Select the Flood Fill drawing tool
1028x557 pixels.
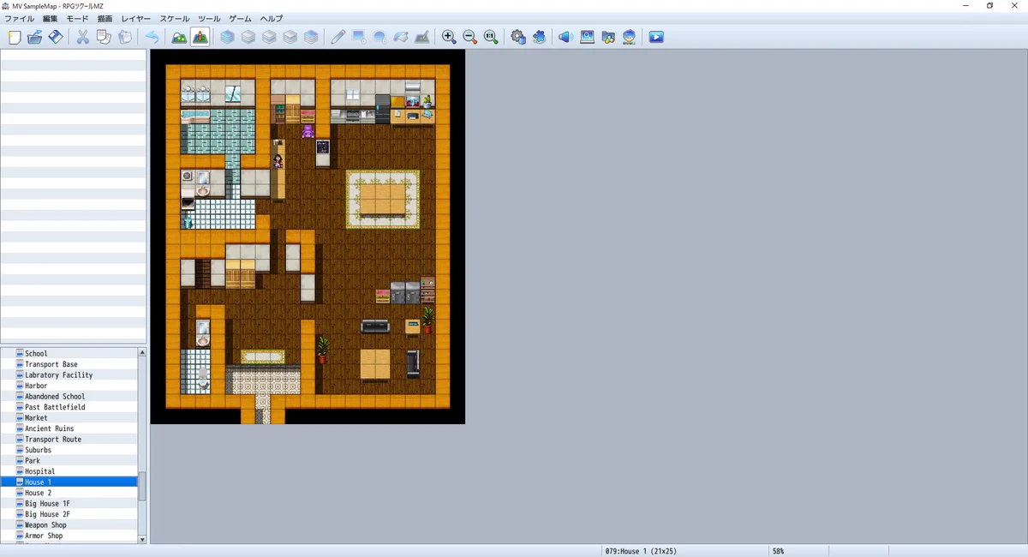point(400,37)
